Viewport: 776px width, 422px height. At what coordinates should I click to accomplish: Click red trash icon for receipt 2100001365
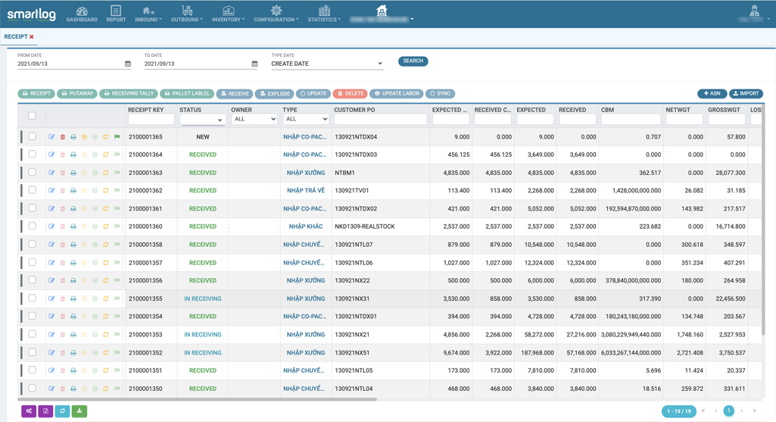click(63, 137)
